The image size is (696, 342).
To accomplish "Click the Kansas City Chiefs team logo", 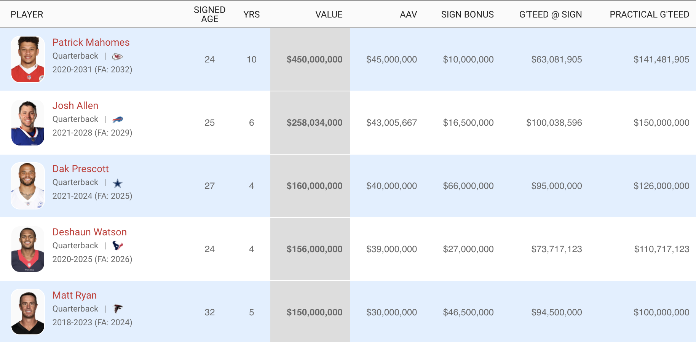I will (x=118, y=57).
